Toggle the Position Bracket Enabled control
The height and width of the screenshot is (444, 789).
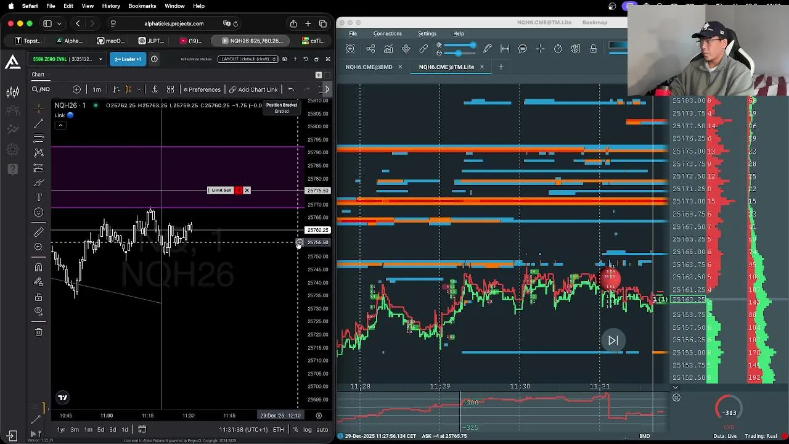282,108
